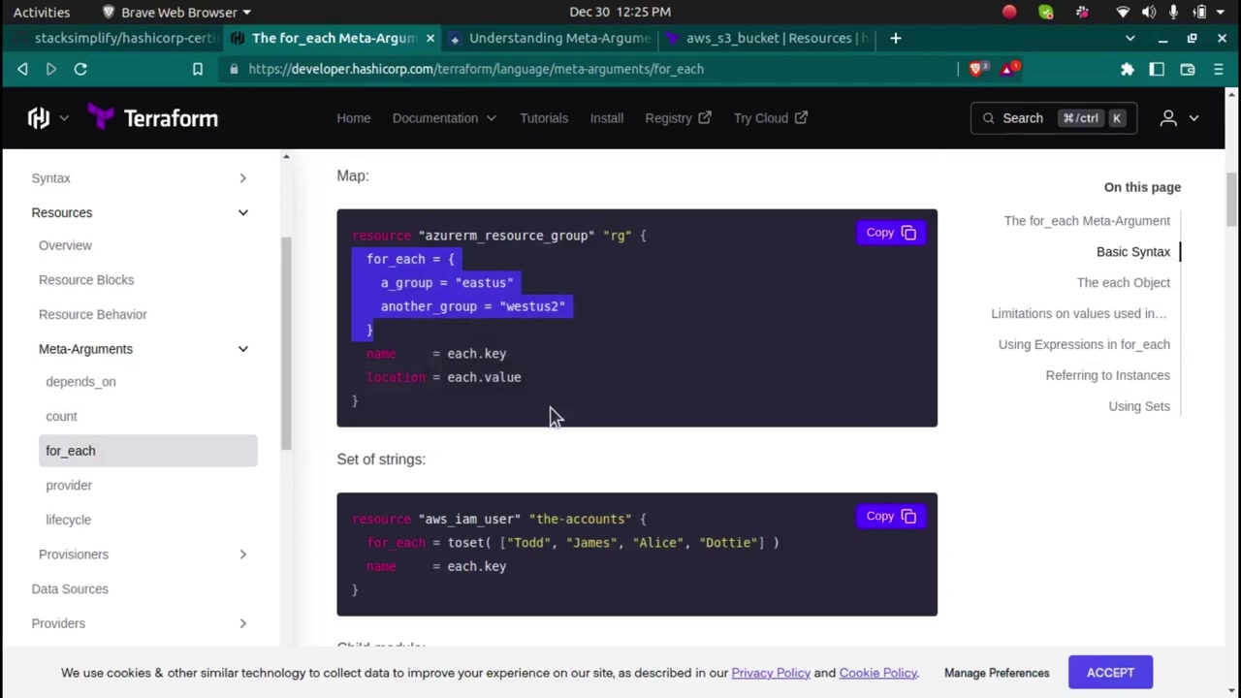Open count in the sidebar
This screenshot has height=698, width=1241.
click(x=61, y=416)
